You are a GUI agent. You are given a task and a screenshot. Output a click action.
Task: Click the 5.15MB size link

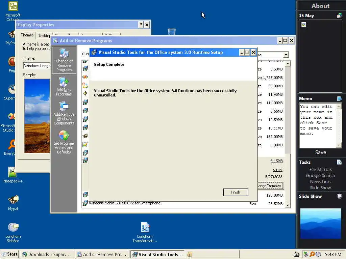tap(276, 161)
